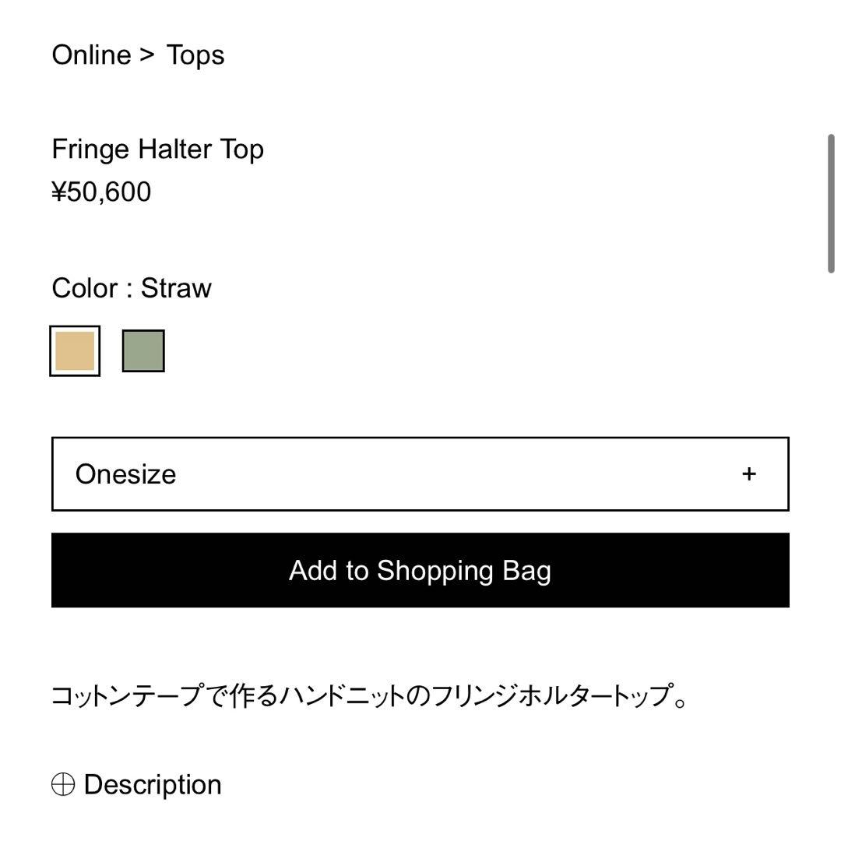
Task: Click the price ¥50,600
Action: 101,192
